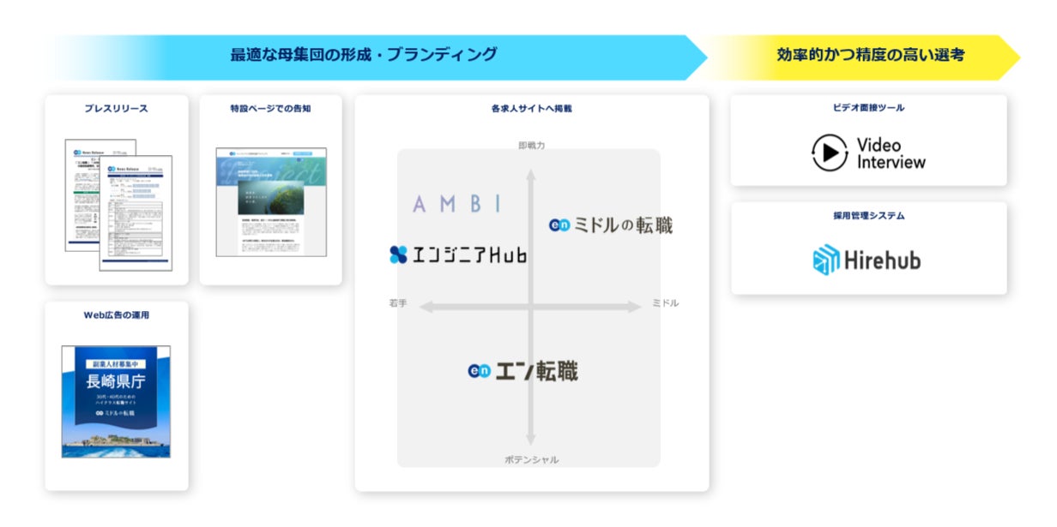Select the AMBI logo
Screen dimensions: 1057x527
[456, 204]
